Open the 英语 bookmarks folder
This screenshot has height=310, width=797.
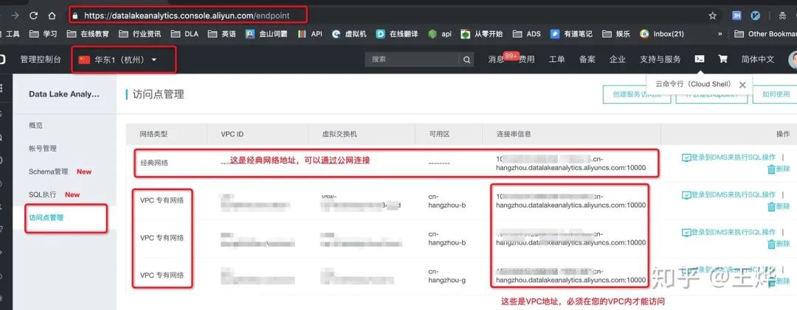(x=222, y=34)
